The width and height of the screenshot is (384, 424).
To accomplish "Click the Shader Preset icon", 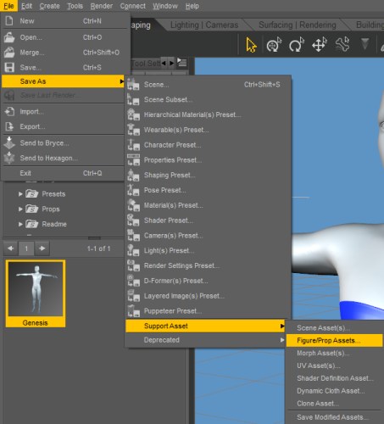I will 133,220.
